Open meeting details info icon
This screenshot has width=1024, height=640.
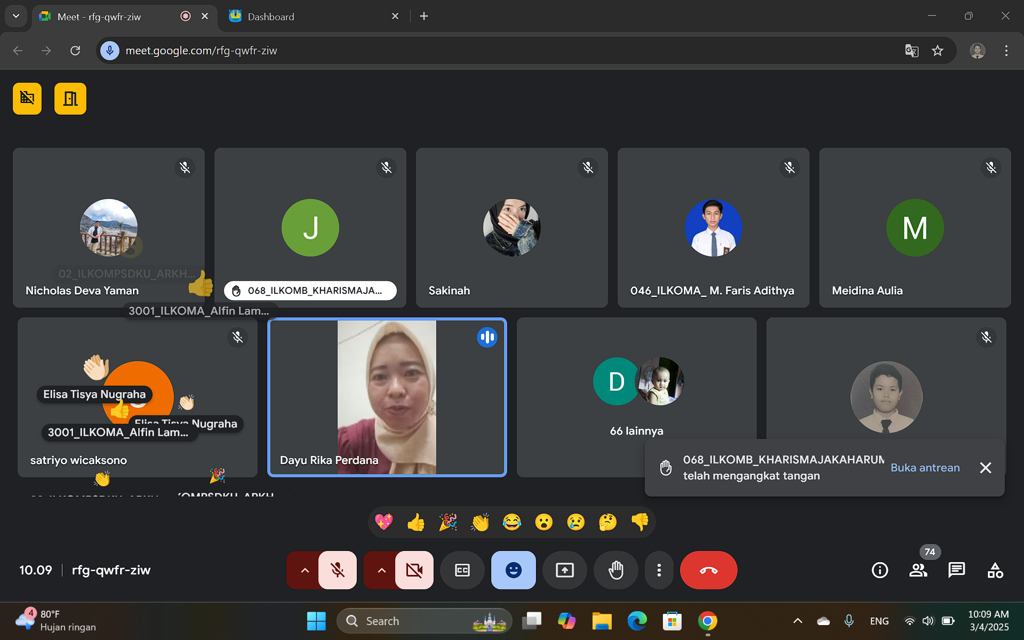(x=879, y=570)
